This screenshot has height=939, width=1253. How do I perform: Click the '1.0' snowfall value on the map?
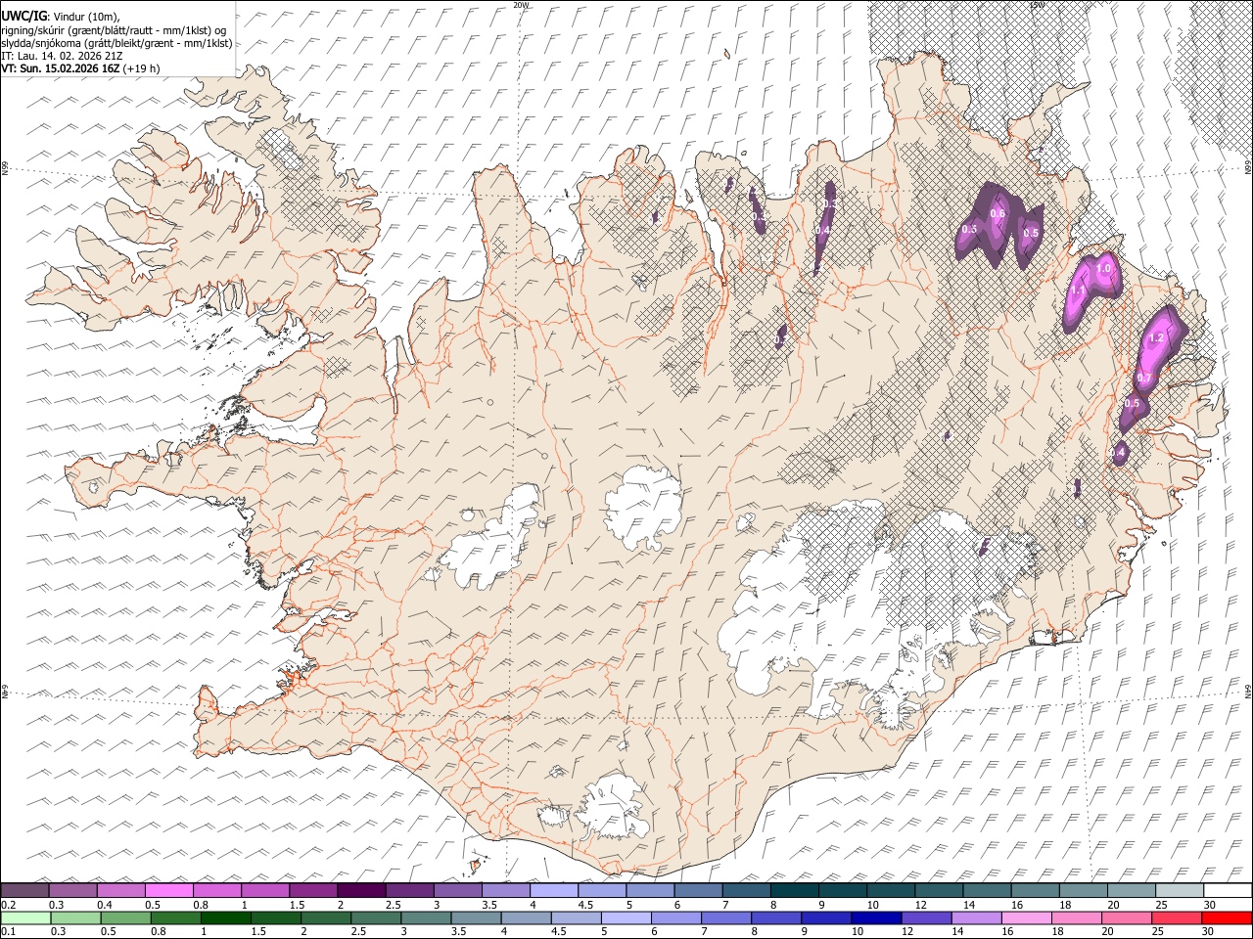(x=1104, y=268)
